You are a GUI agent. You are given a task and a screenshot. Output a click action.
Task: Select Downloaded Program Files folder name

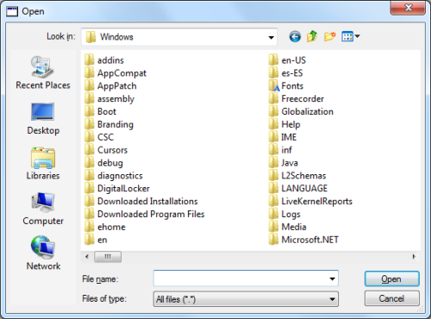pyautogui.click(x=151, y=214)
